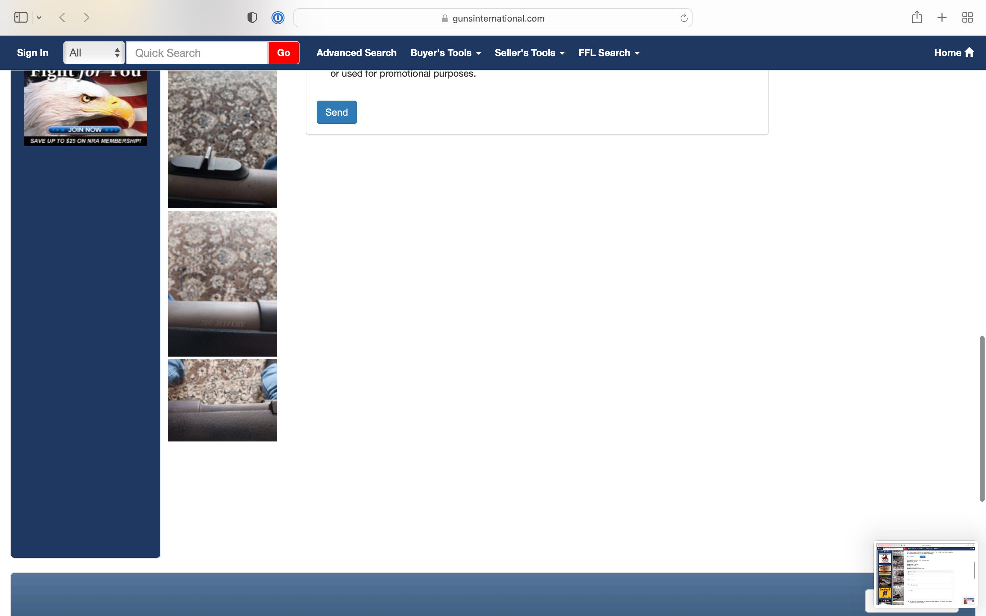Reload the page with the refresh icon
This screenshot has width=986, height=616.
(x=684, y=18)
